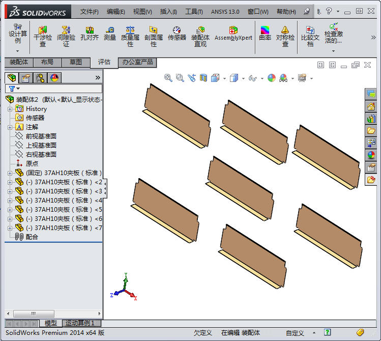
Task: Open the Interference Detection (干涉检查) tool
Action: click(42, 36)
